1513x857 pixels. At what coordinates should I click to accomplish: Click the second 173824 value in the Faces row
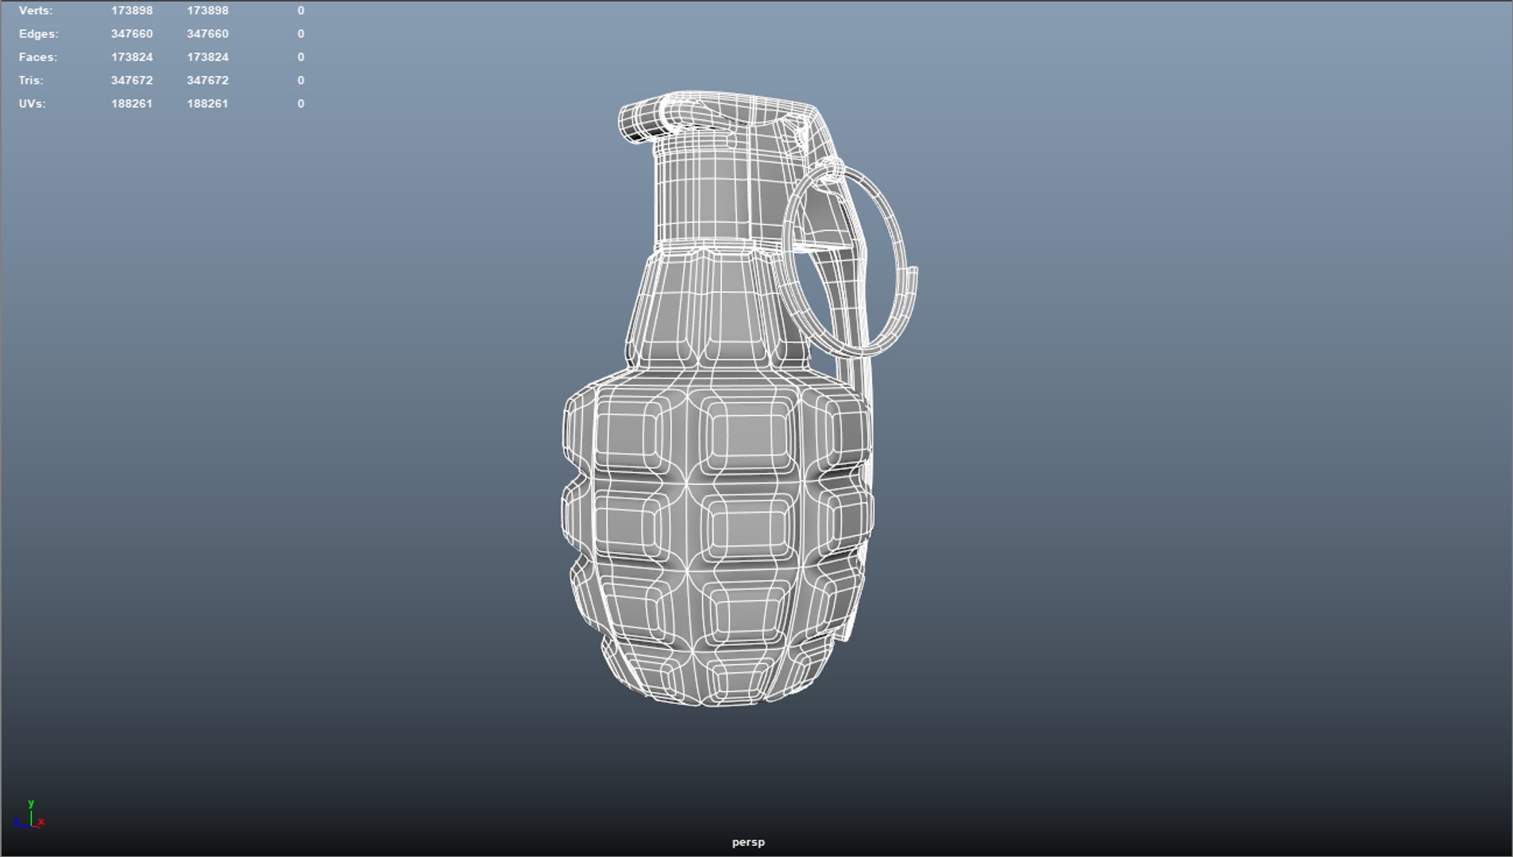208,57
